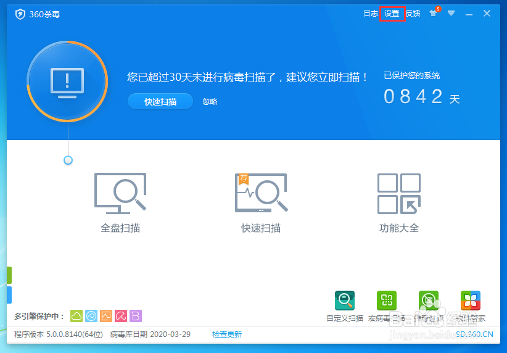Open the 日志 log menu
The width and height of the screenshot is (507, 353).
pos(371,14)
